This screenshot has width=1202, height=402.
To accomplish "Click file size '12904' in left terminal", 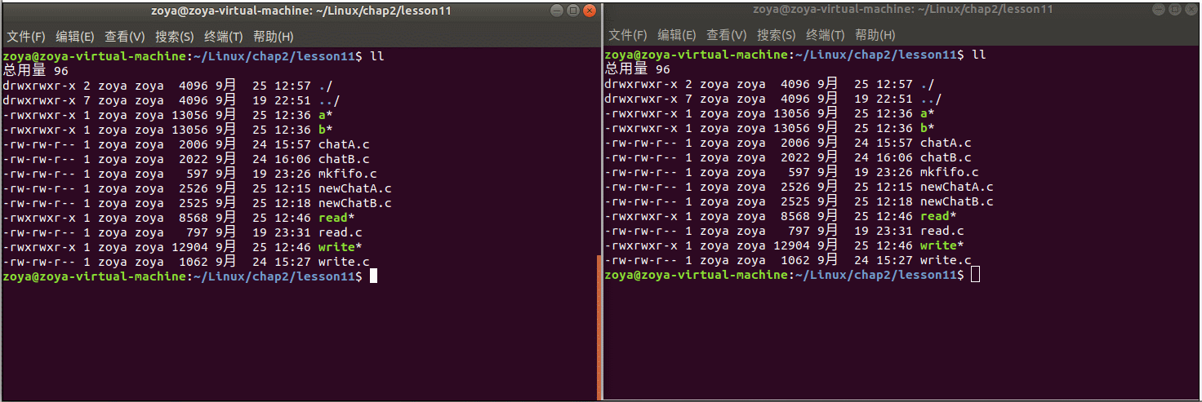I will click(189, 247).
